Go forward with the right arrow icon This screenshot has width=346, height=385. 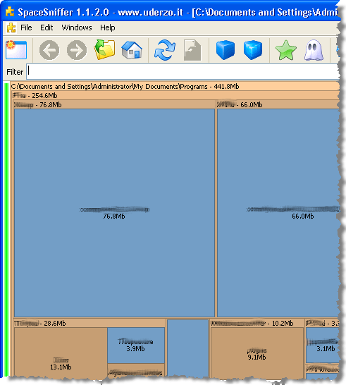(x=77, y=50)
